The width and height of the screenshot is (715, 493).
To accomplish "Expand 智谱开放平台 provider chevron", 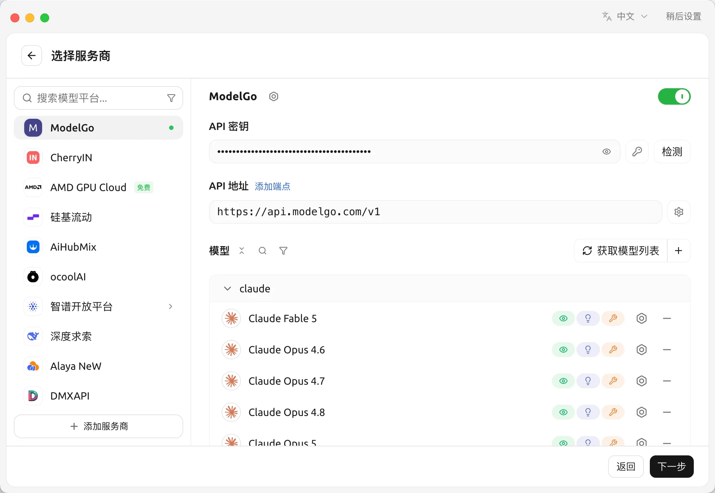I will point(170,306).
